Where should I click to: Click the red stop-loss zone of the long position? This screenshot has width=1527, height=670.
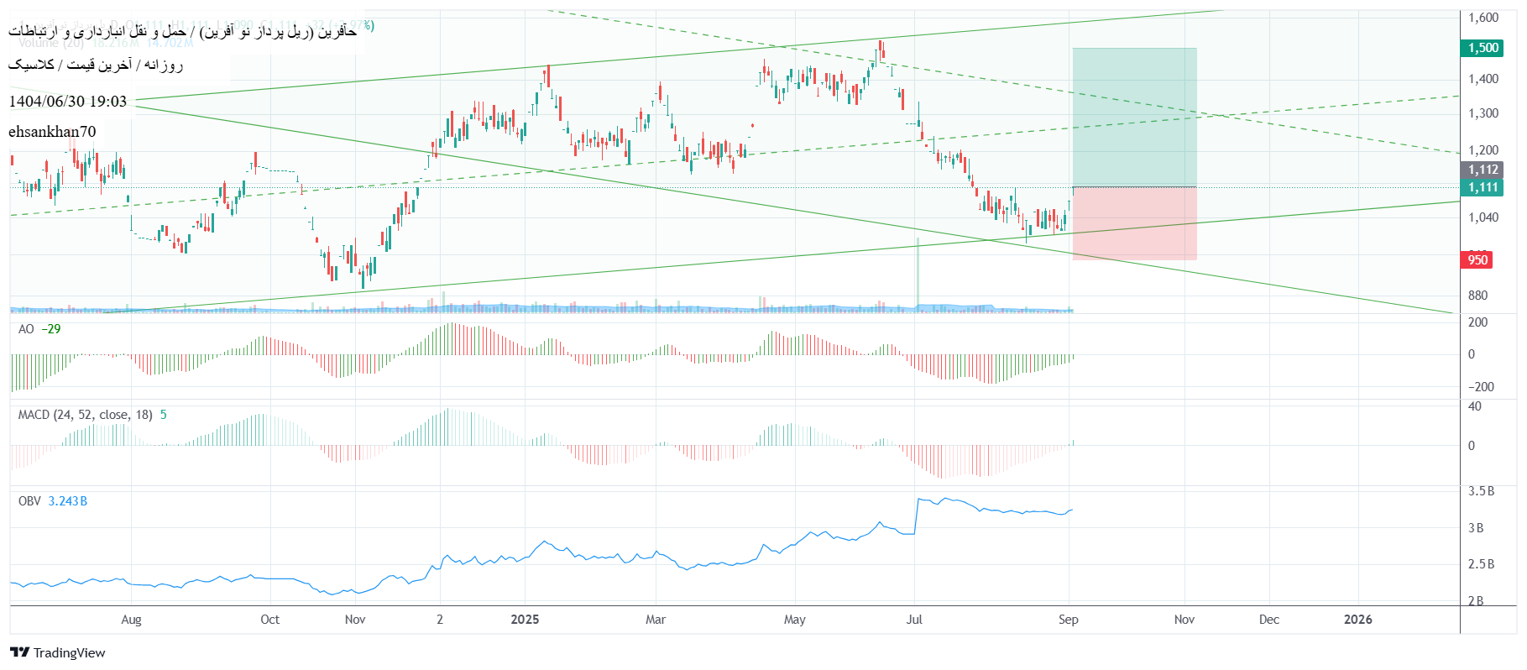pyautogui.click(x=1133, y=223)
